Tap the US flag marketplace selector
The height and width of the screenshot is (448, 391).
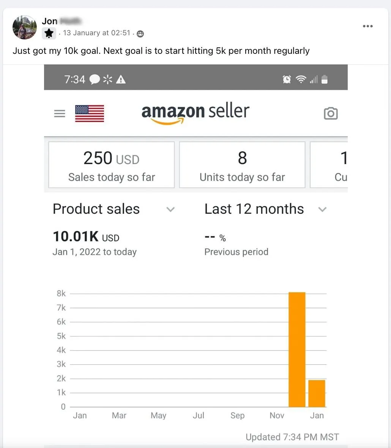(x=90, y=113)
